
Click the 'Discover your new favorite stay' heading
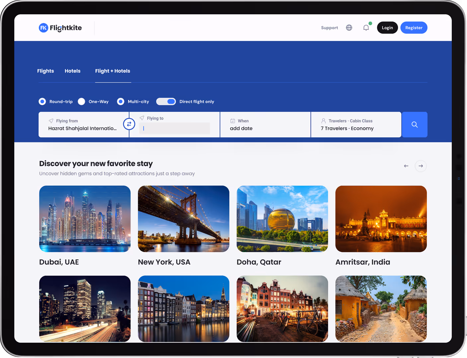[96, 164]
